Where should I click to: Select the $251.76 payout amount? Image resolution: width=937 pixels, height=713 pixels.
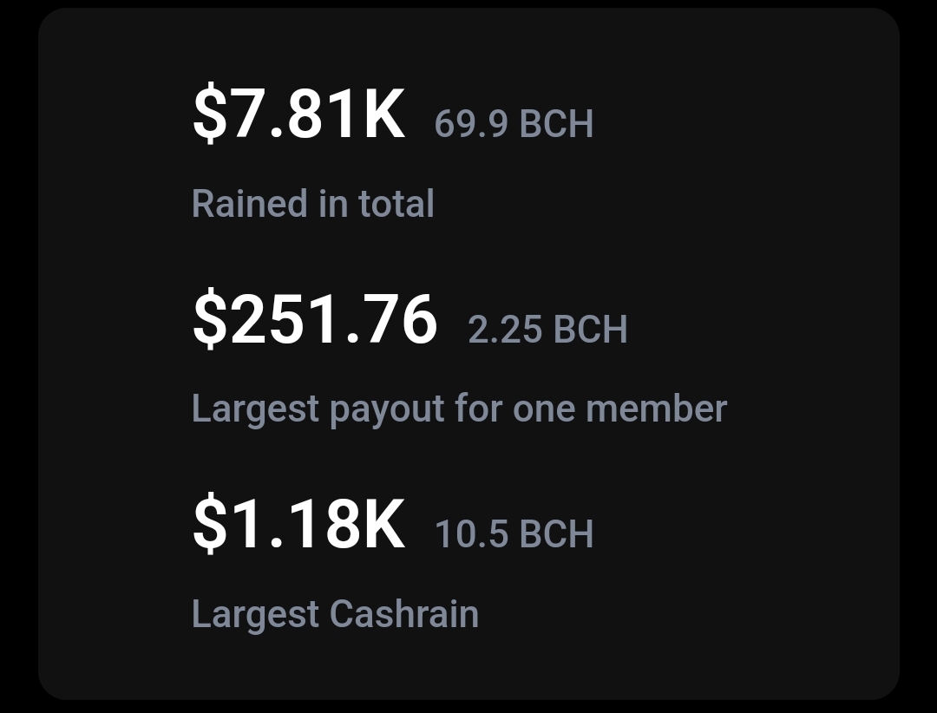[315, 319]
